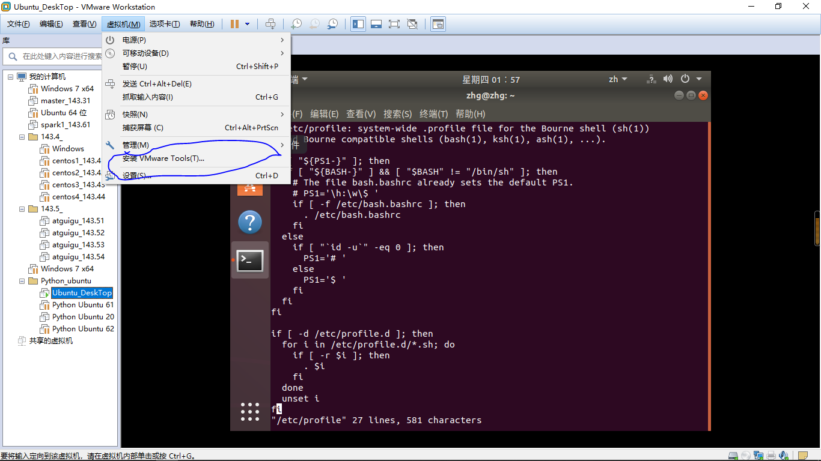Collapse the 我的计算机 tree node

coord(10,77)
